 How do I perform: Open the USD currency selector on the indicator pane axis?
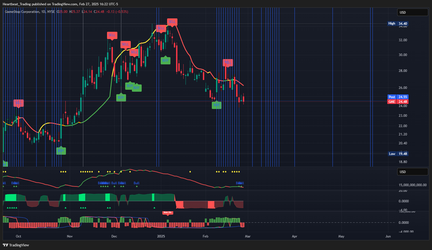point(412,172)
